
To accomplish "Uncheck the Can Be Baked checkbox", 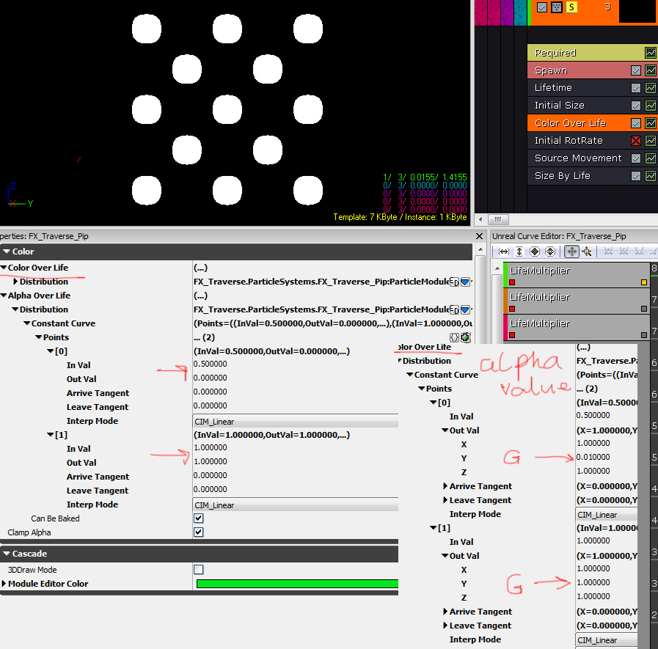I will pyautogui.click(x=199, y=518).
